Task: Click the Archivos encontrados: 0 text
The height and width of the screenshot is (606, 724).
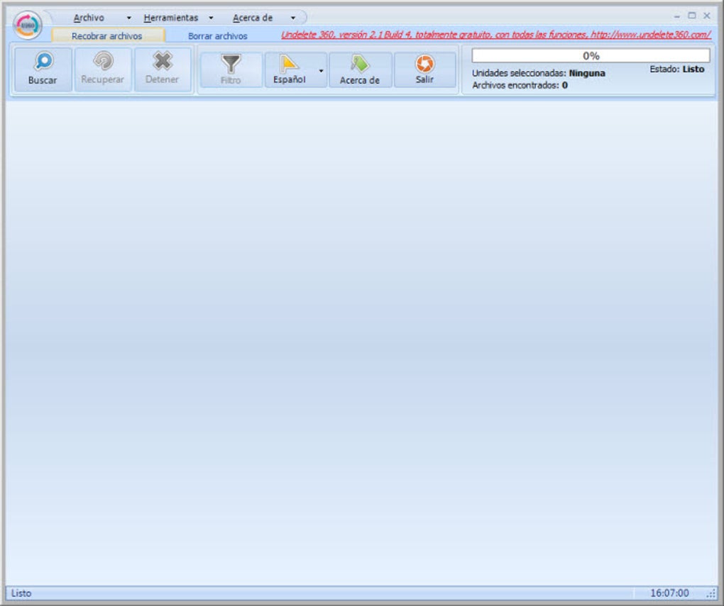Action: point(520,85)
